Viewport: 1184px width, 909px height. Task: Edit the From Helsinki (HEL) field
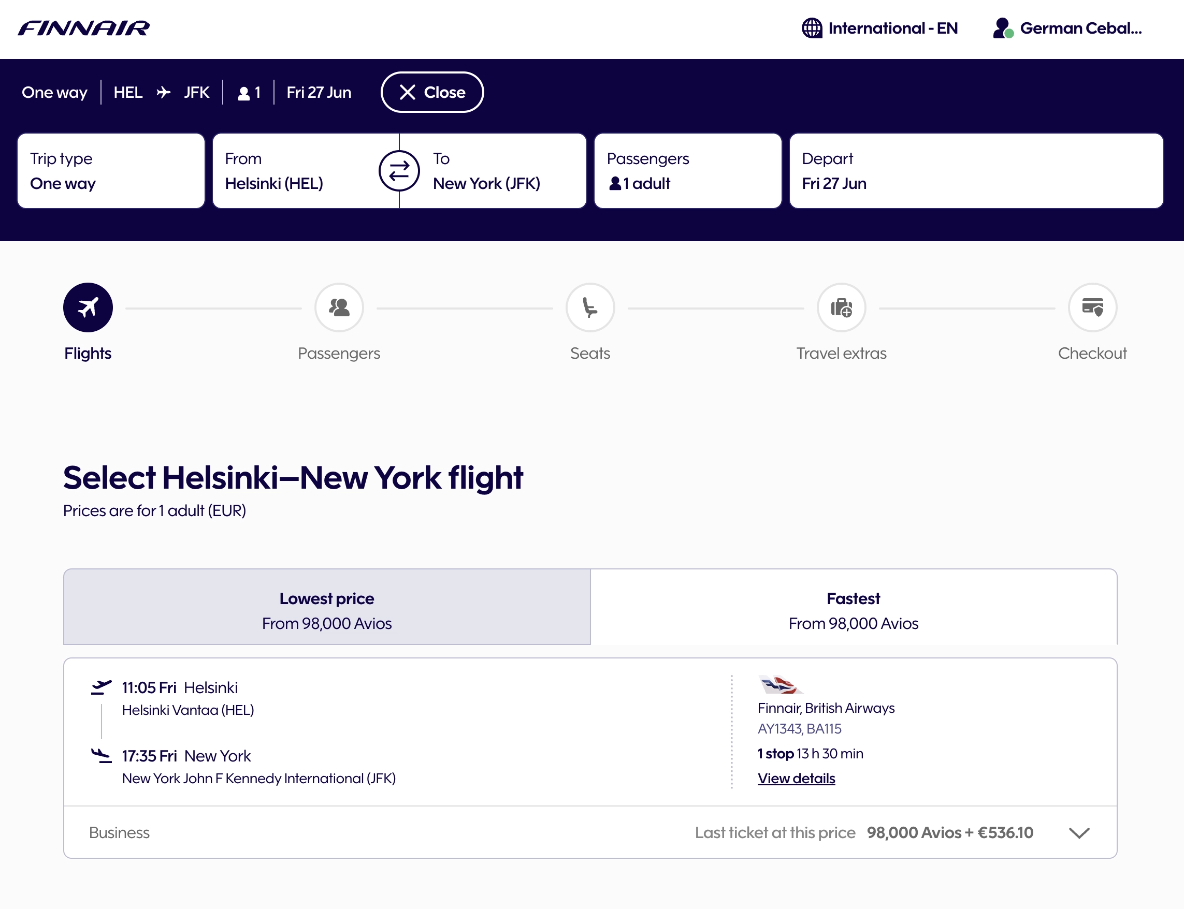click(296, 171)
